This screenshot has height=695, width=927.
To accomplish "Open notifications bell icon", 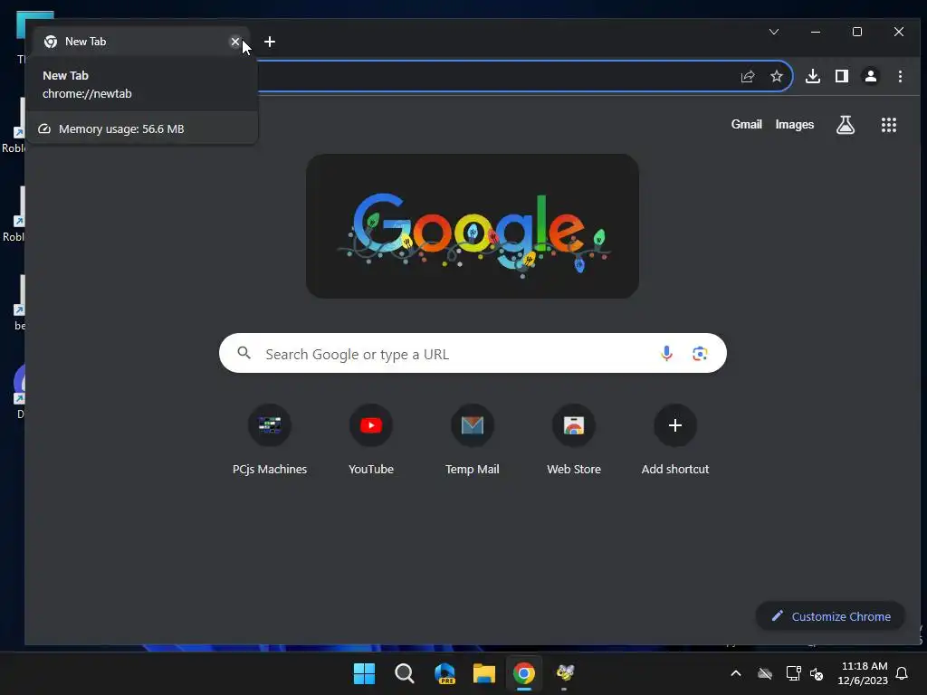I will click(903, 673).
